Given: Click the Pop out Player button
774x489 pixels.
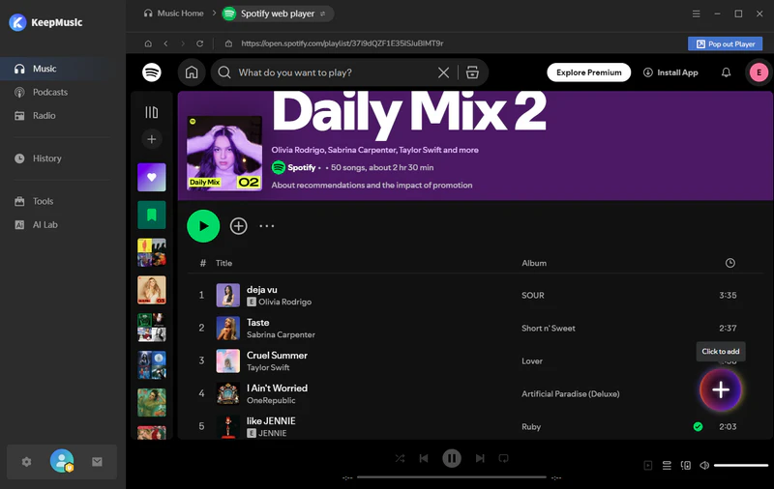Looking at the screenshot, I should [725, 43].
